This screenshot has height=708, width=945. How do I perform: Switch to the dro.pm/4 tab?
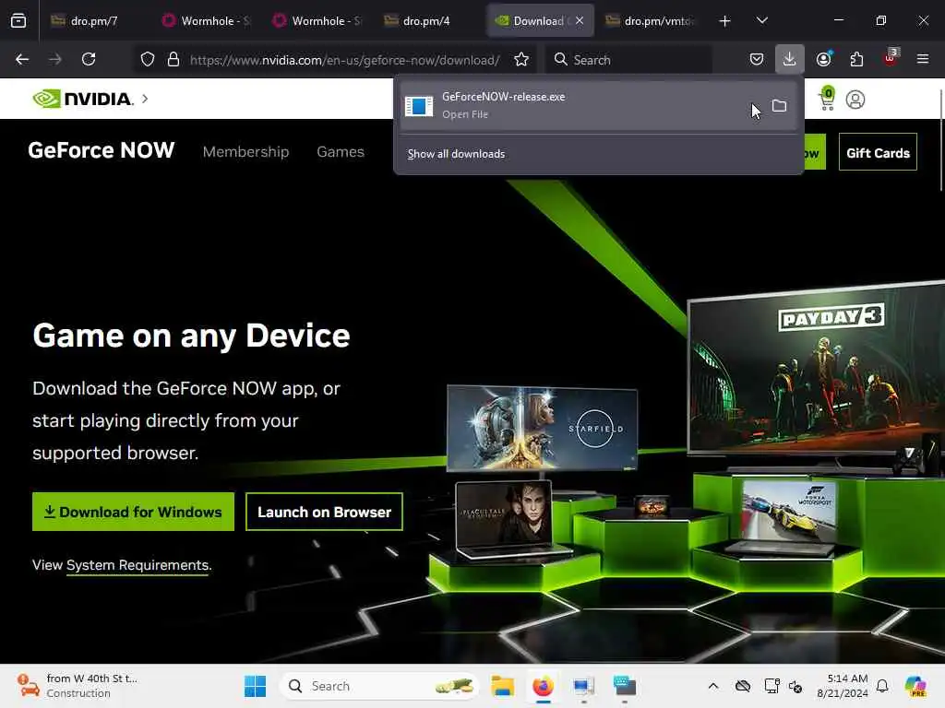[426, 21]
